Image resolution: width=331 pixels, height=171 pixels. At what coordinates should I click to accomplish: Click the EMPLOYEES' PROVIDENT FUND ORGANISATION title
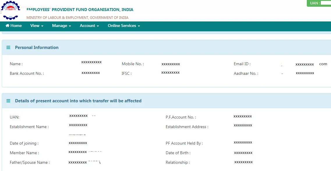79,9
